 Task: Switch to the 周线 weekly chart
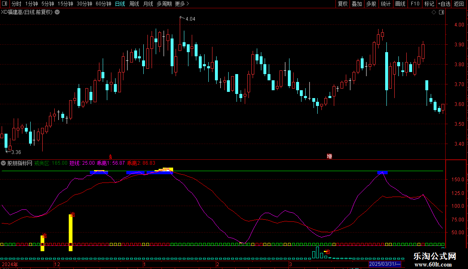point(134,4)
